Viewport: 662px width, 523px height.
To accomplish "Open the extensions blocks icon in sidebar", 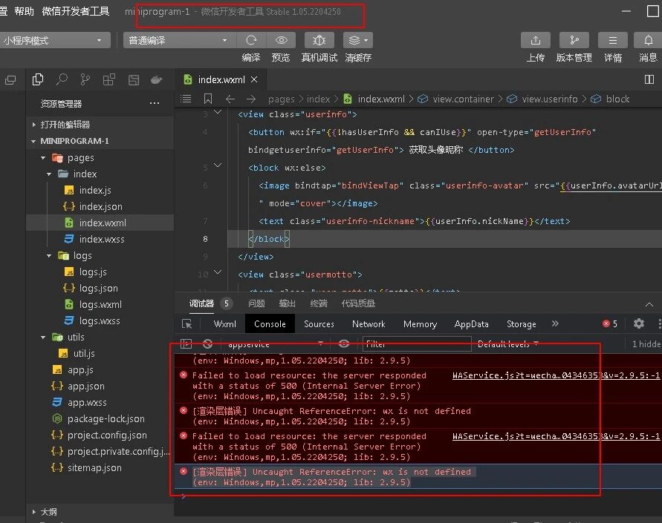I will coord(109,79).
